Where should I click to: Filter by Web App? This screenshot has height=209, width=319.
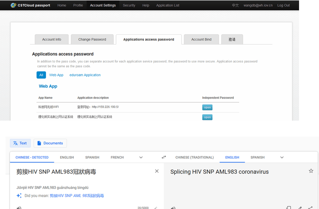[56, 75]
